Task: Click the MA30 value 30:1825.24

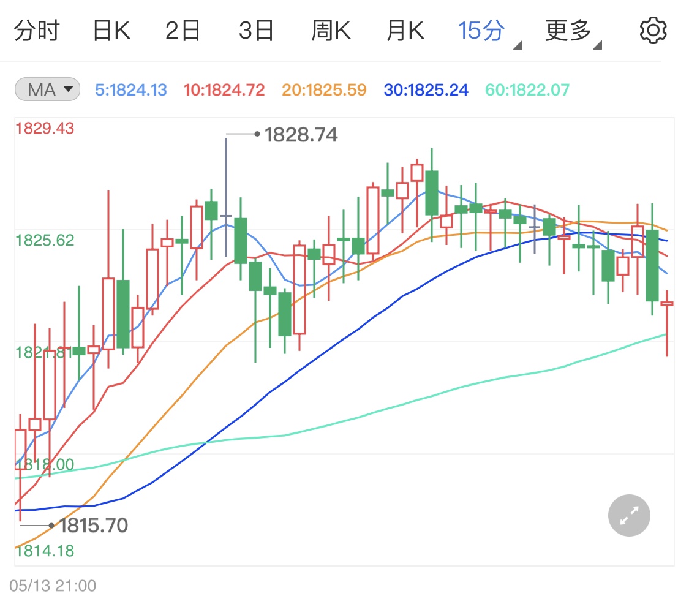Action: tap(426, 90)
